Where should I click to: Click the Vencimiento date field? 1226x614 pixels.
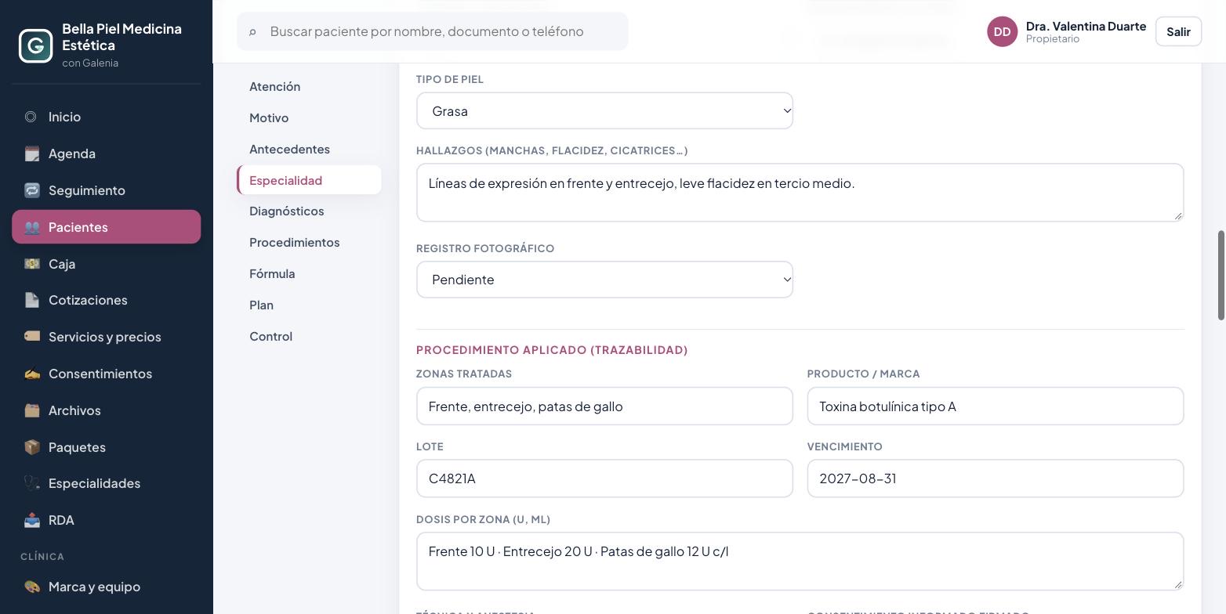pos(996,479)
